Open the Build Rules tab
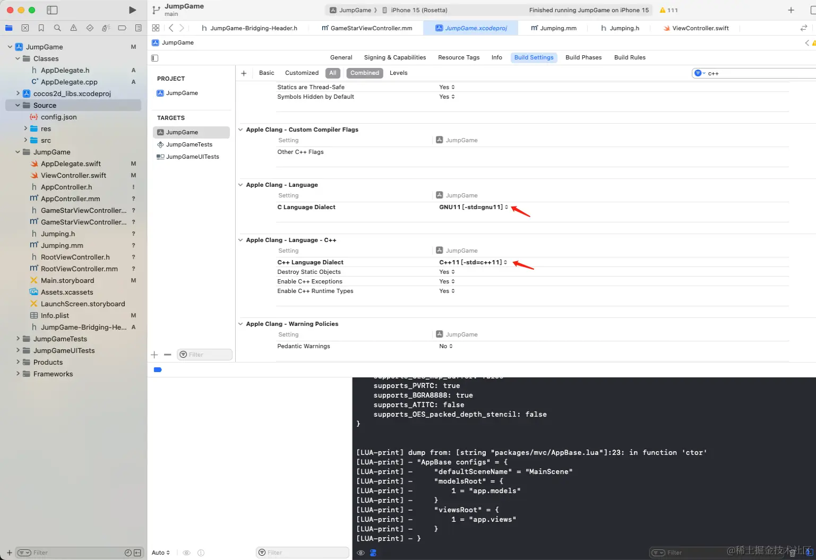Image resolution: width=816 pixels, height=560 pixels. pyautogui.click(x=630, y=58)
